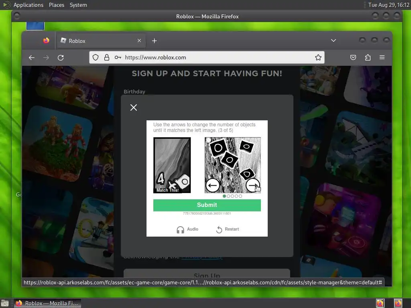This screenshot has width=411, height=308.
Task: Click the show desktop icon in bottom panel
Action: tap(5, 304)
